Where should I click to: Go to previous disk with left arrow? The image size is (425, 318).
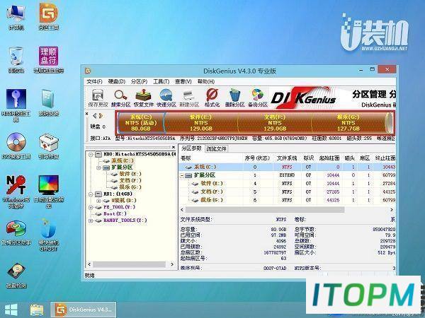point(94,116)
